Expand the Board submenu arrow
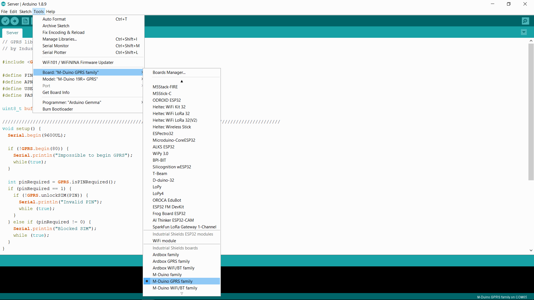This screenshot has height=300, width=534. [142, 72]
